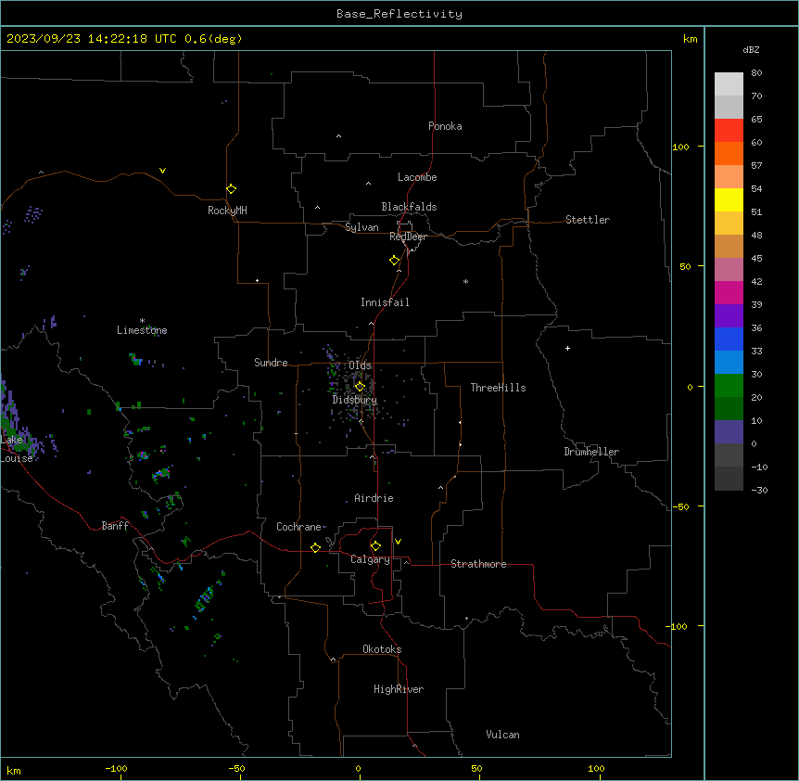Click the Calgary label
799x781 pixels.
tap(371, 559)
